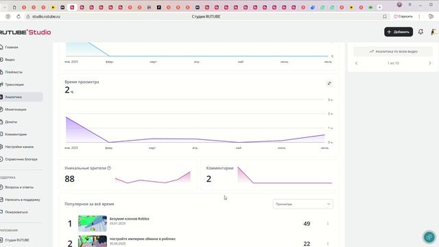
Task: Click the Спросить assistant button in the browser
Action: pyautogui.click(x=403, y=16)
